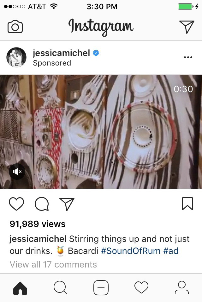This screenshot has width=202, height=302.
Task: Tap the sponsored video of painted speakers
Action: click(x=101, y=132)
